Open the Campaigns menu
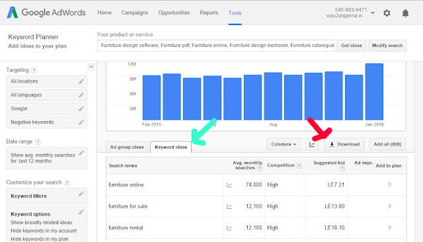The height and width of the screenshot is (242, 423). point(135,13)
